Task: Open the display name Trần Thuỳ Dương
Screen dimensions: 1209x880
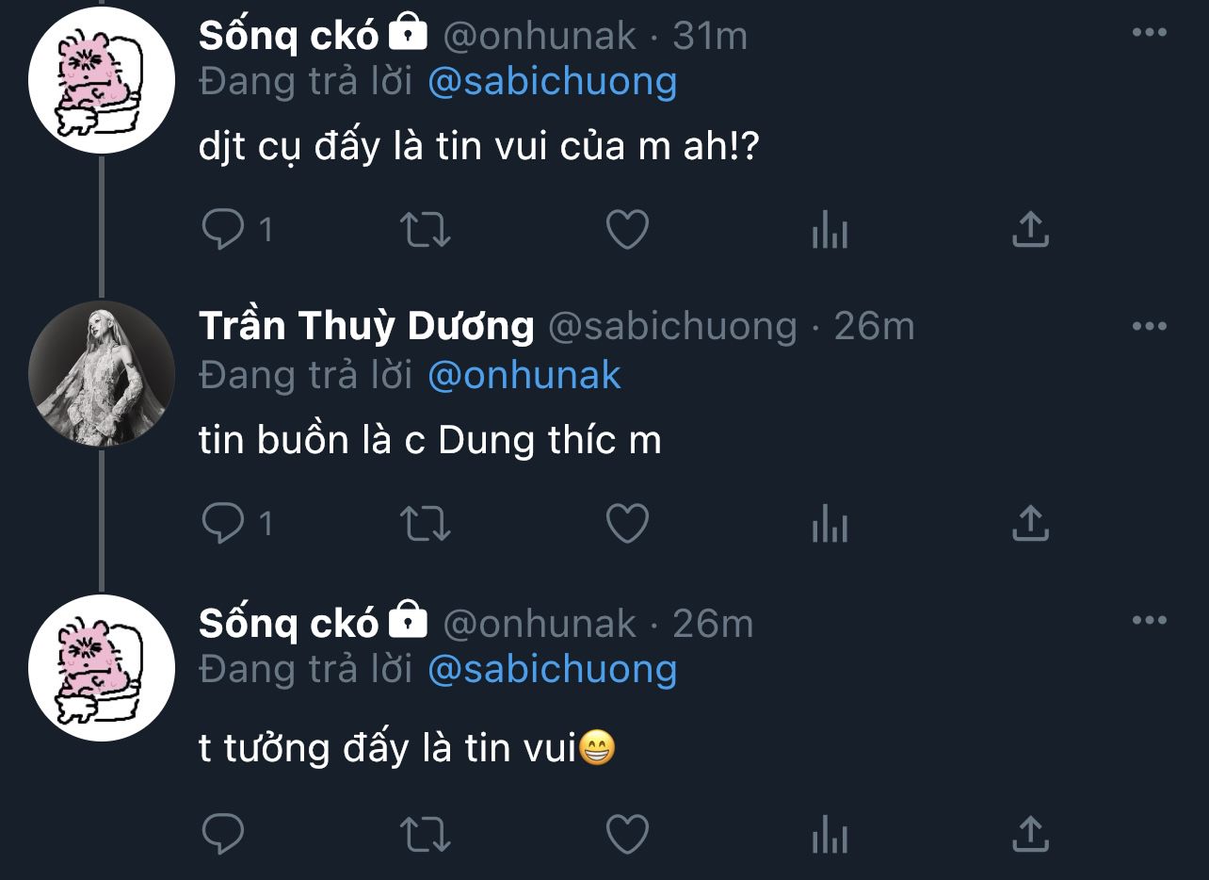Action: coord(366,326)
